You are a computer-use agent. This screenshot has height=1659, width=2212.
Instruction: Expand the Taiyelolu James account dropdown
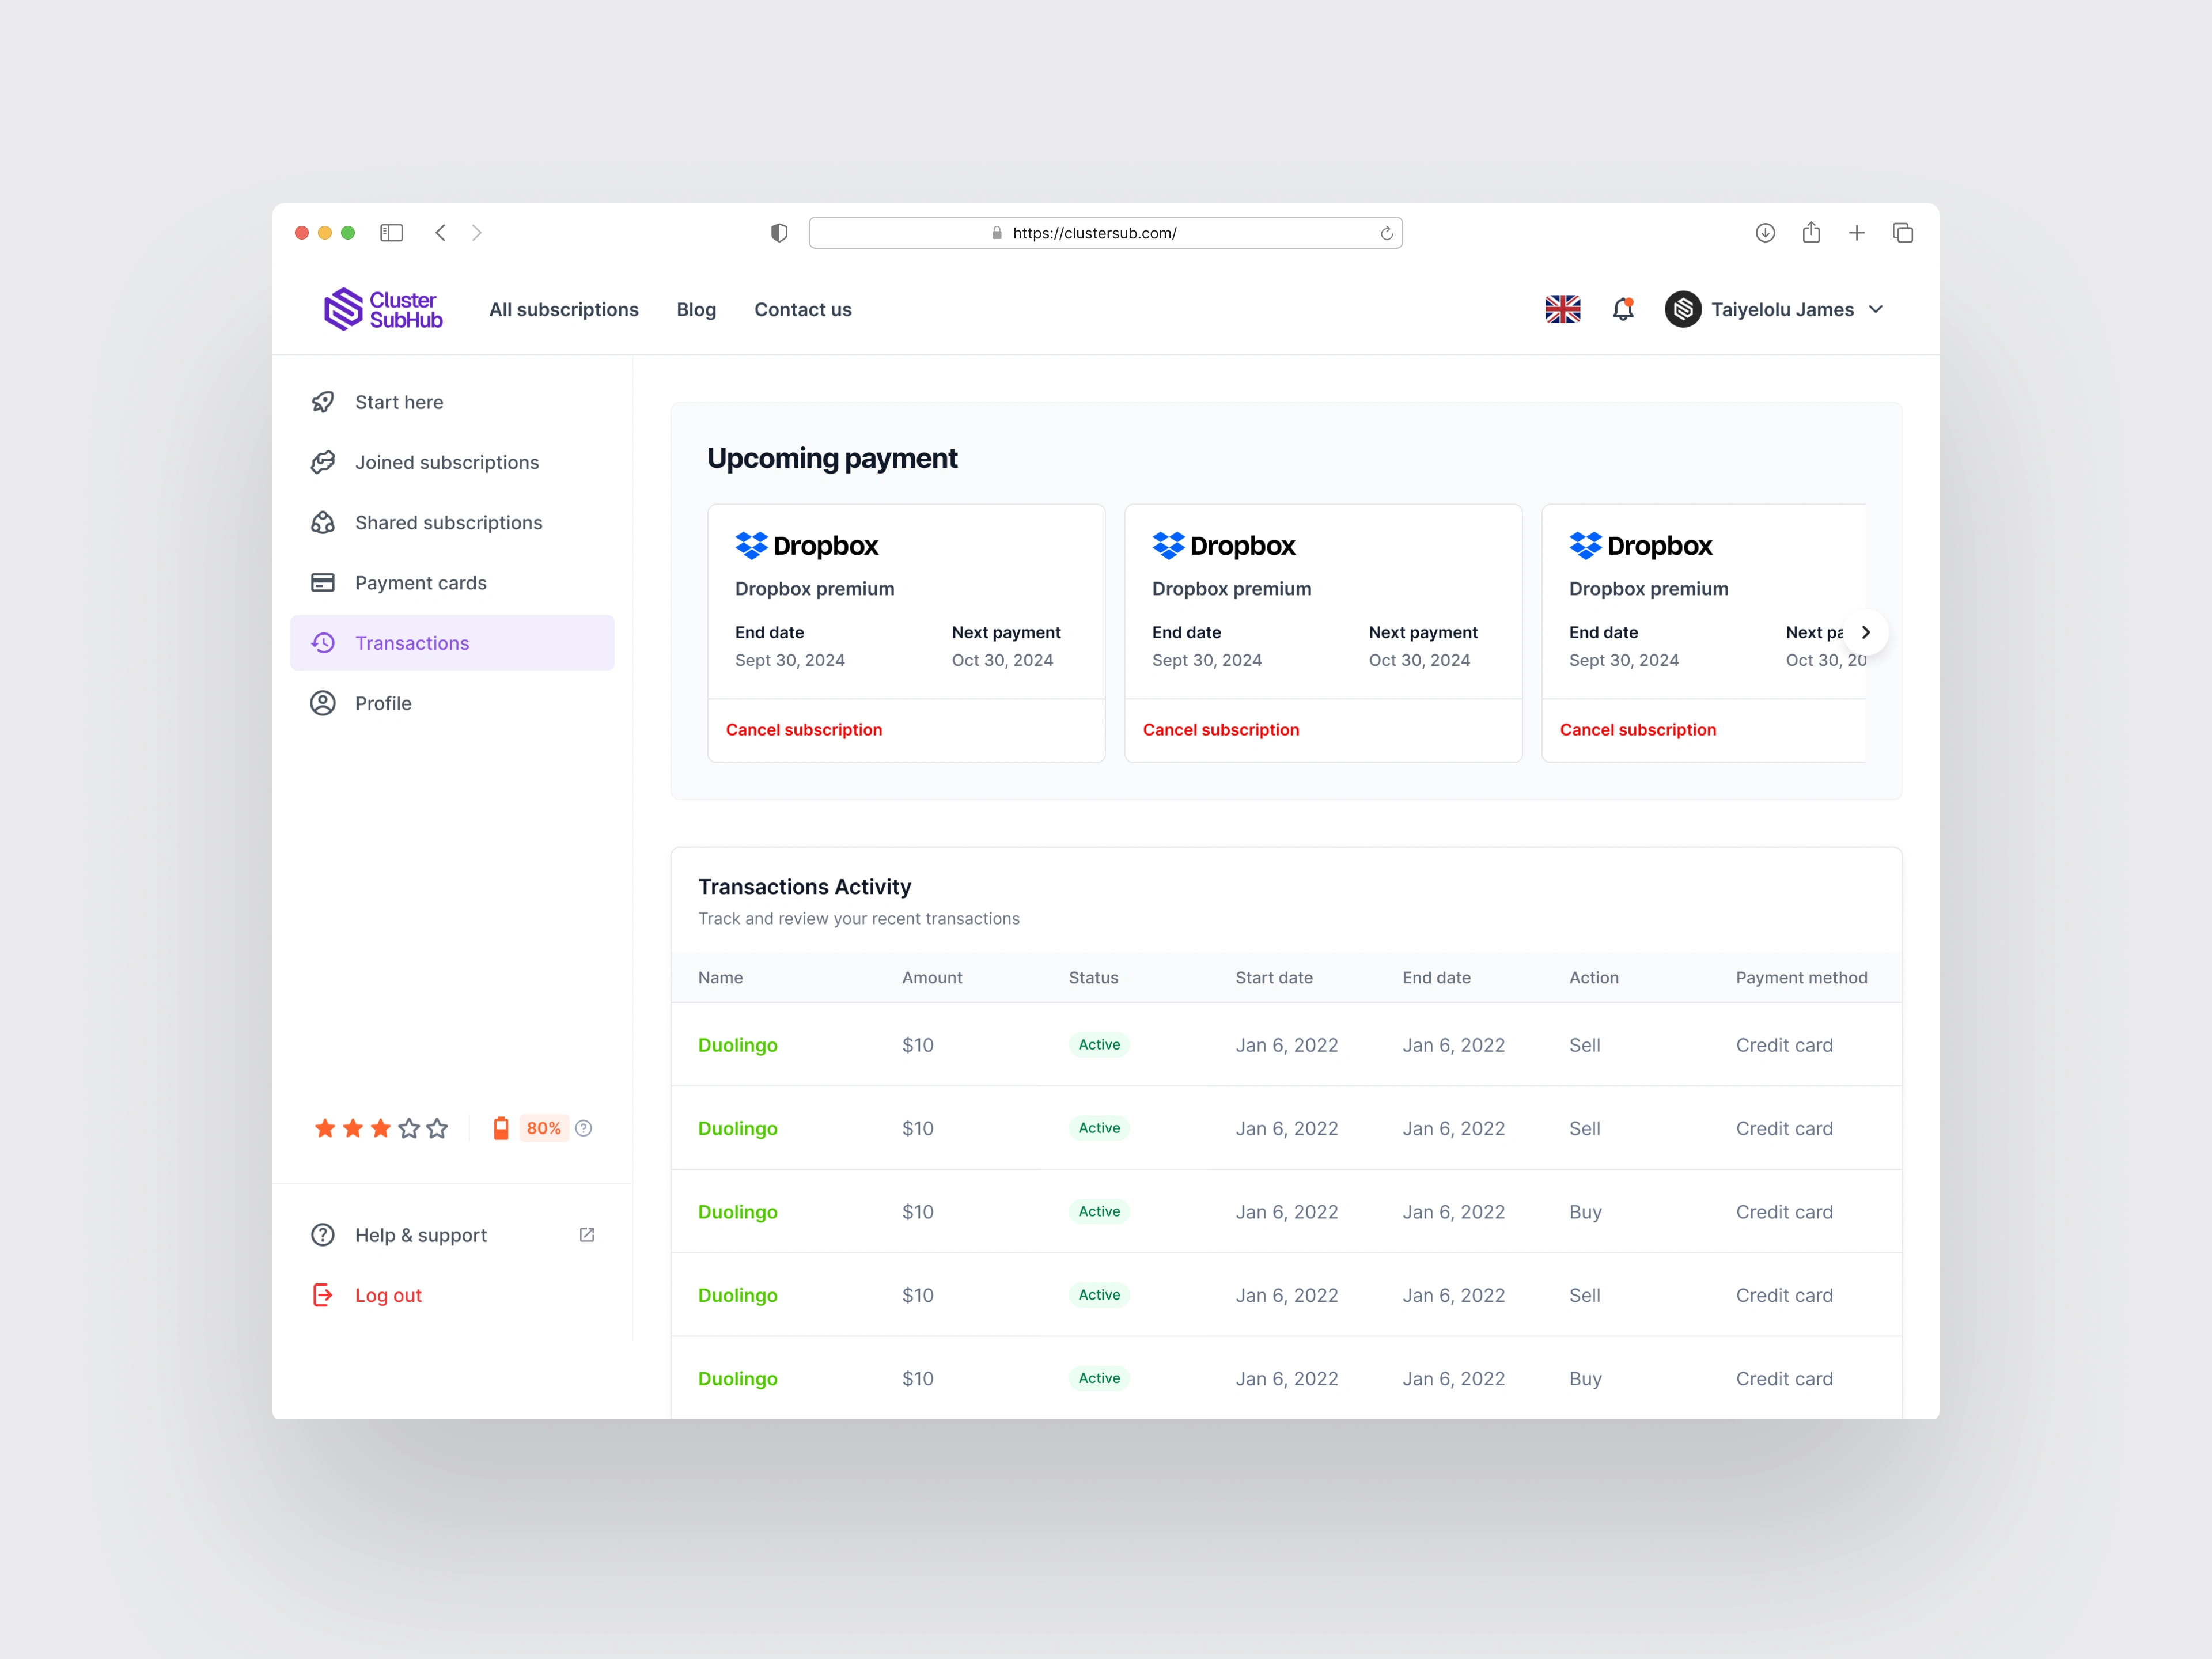click(1876, 309)
